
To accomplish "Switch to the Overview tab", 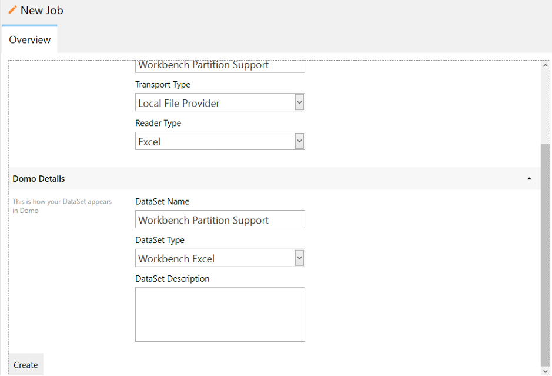I will pyautogui.click(x=29, y=39).
